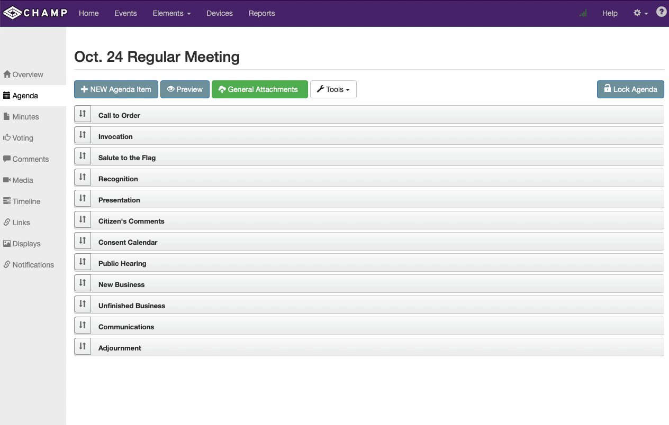Screen dimensions: 669x425
Task: Switch to the Media sidebar tab
Action: click(x=33, y=180)
